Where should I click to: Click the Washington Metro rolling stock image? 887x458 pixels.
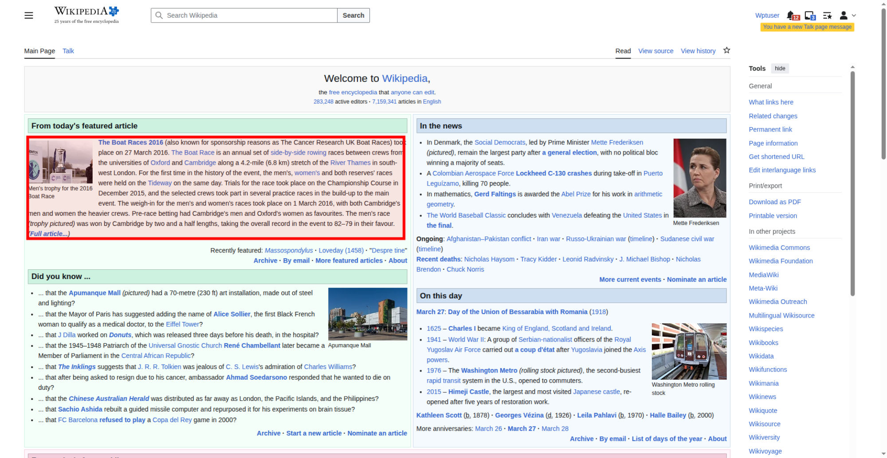click(x=689, y=351)
